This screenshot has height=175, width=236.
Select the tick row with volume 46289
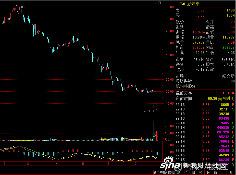pos(205,155)
